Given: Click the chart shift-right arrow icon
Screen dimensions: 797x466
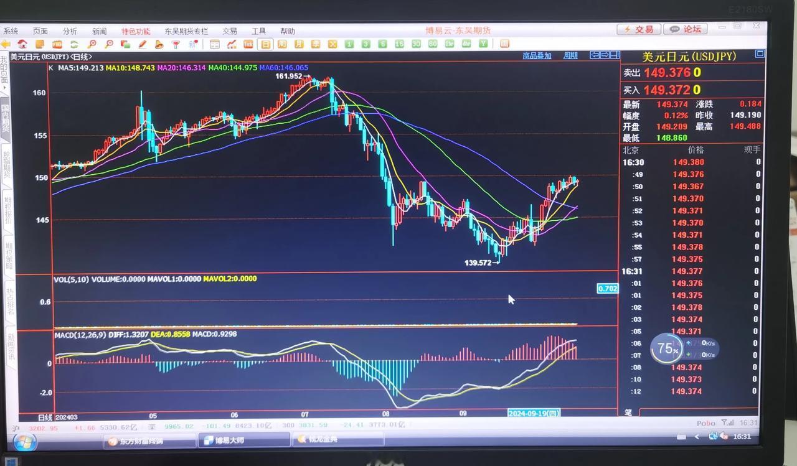Looking at the screenshot, I should pos(605,55).
